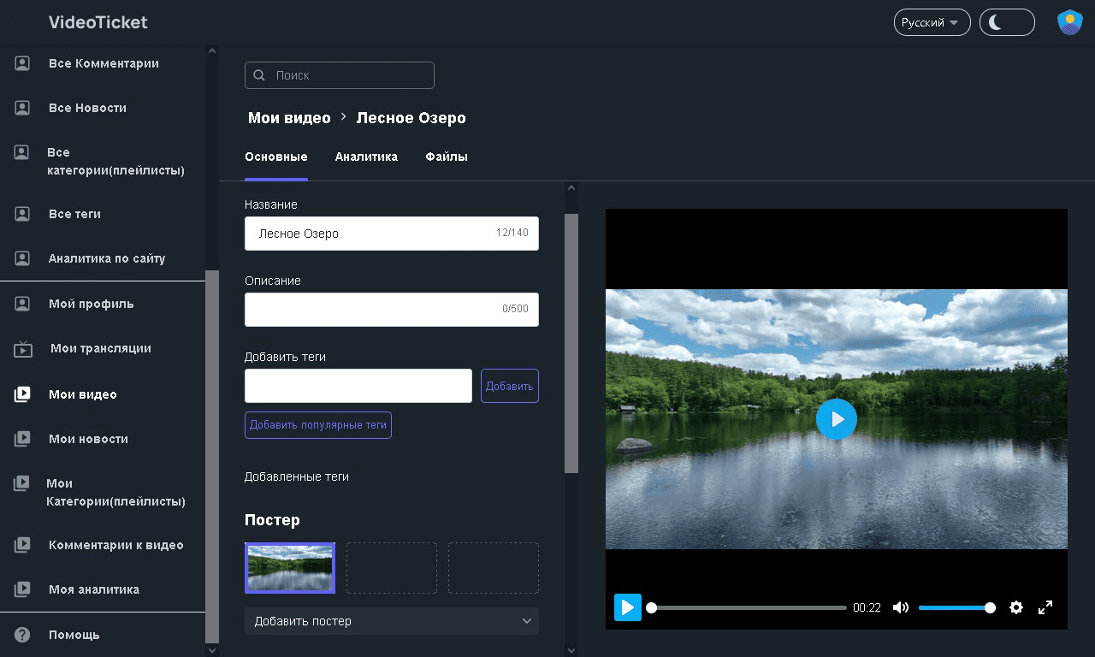Open the user profile avatar icon
The image size is (1095, 657).
[1069, 22]
